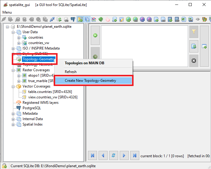Click the highlighted map grid toolbar icon
211x169 pixels.
click(x=80, y=19)
